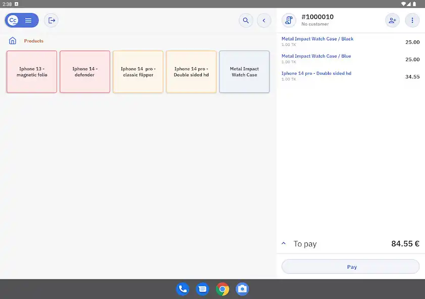The width and height of the screenshot is (425, 299).
Task: Launch the Camera app from dock
Action: click(x=242, y=289)
